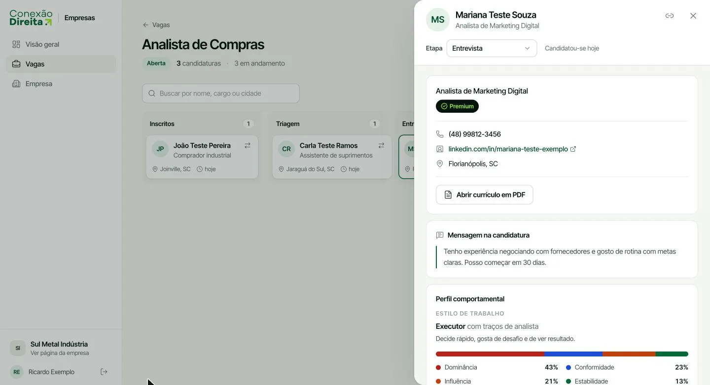This screenshot has height=385, width=710.
Task: Click the logout icon beside Ricardo Exemplo
Action: [104, 372]
